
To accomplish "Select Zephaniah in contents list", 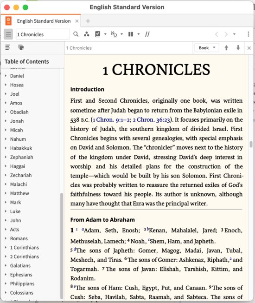I will pos(22,157).
